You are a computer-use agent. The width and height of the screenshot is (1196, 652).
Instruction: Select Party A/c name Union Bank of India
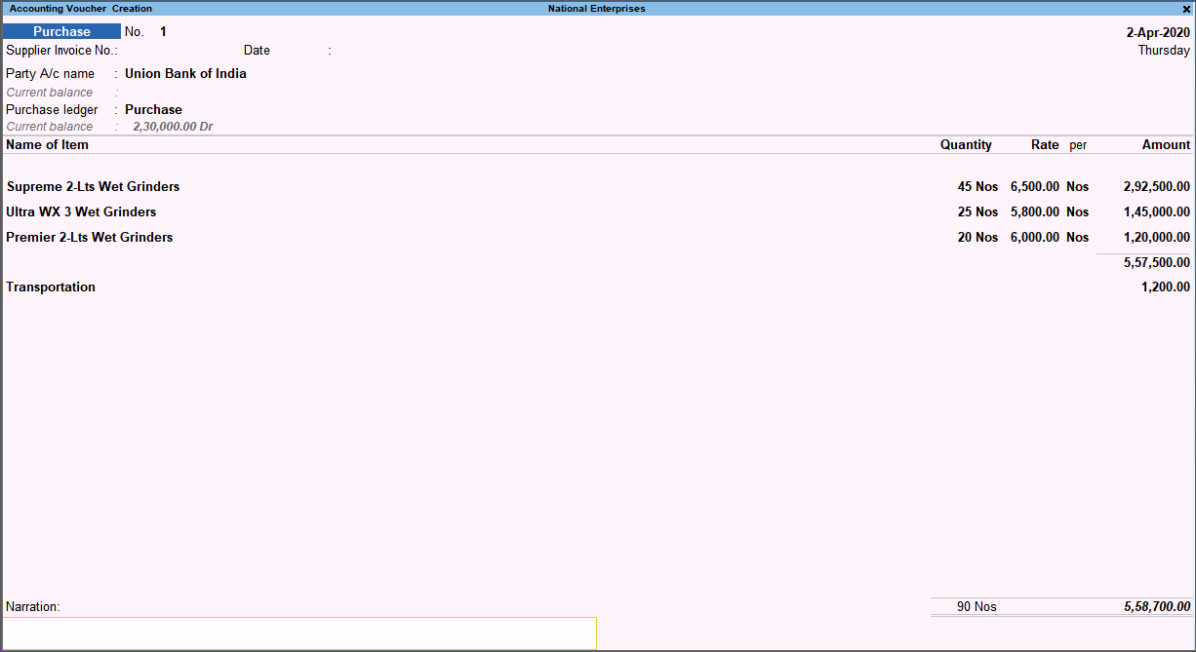pyautogui.click(x=185, y=73)
